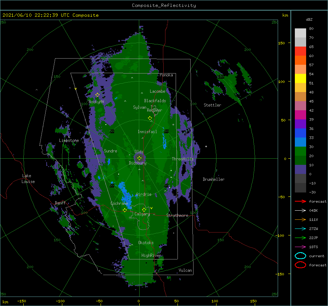Viewport: 328px width, 306px height.
Task: Click the 04DK legend text
Action: coord(313,211)
